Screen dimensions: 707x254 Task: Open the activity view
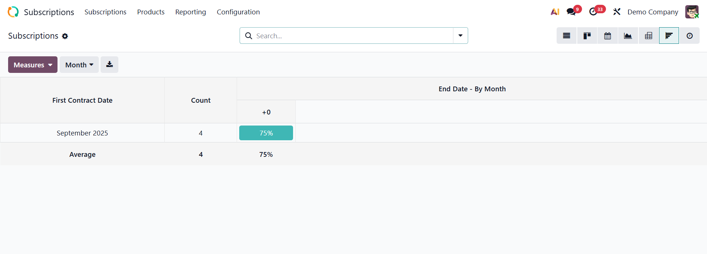point(689,36)
